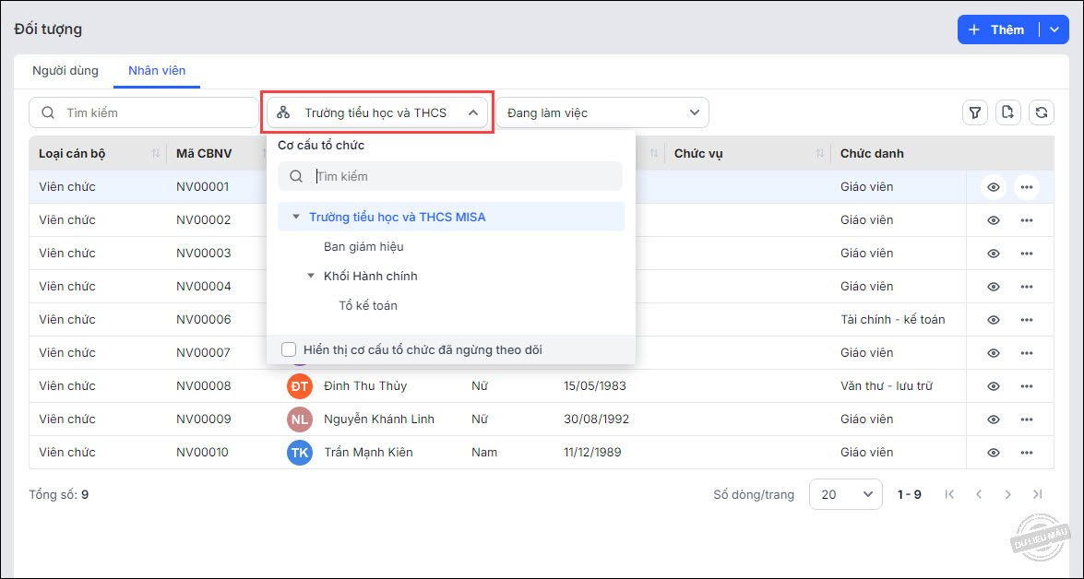Screen dimensions: 1084x579
Task: Enable showing discontinued organization structures checkbox
Action: [289, 349]
